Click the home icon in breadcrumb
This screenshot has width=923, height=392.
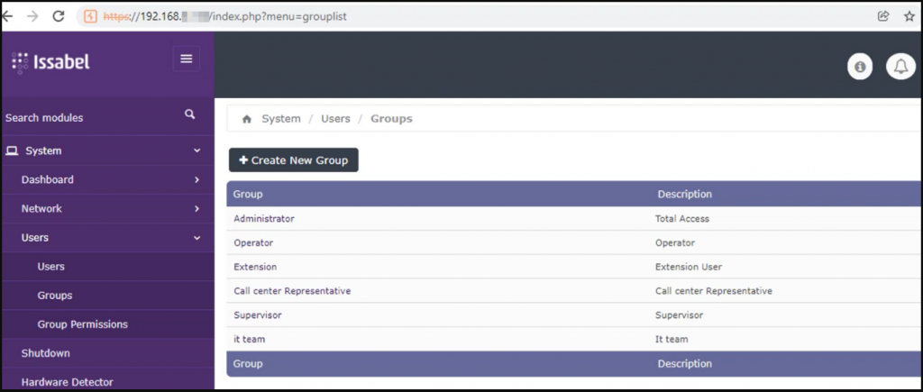click(x=247, y=119)
